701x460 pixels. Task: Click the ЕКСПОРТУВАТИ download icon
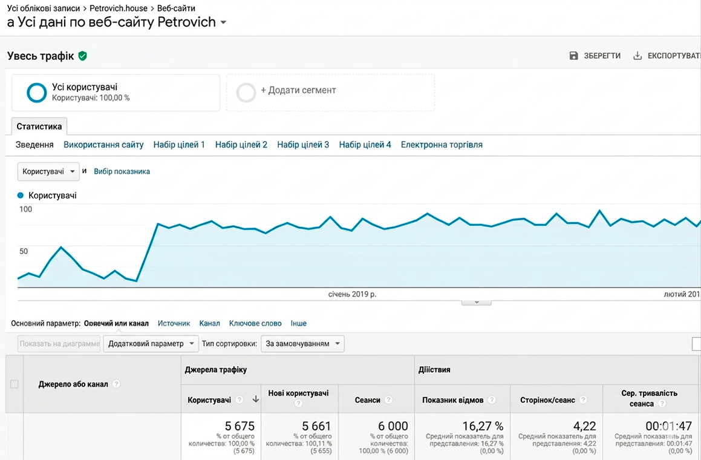(637, 56)
